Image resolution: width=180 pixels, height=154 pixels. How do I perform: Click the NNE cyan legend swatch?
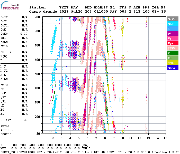tap(173, 24)
